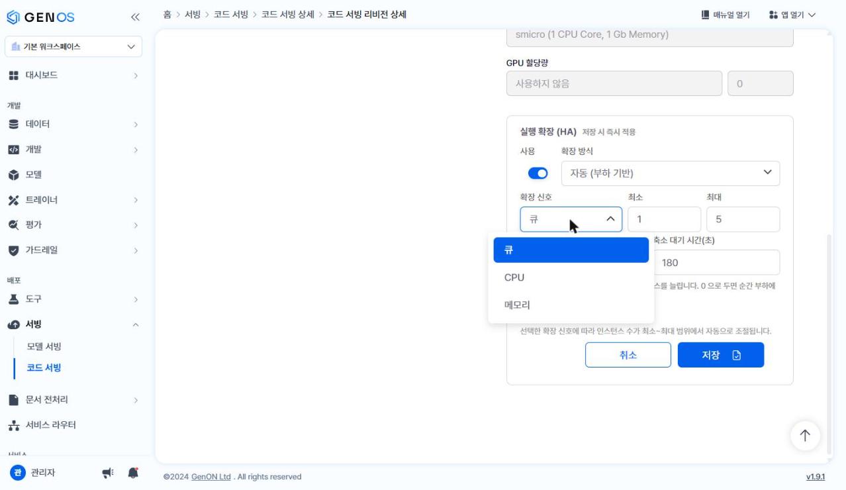Select 큐 option in dropdown list

point(571,250)
